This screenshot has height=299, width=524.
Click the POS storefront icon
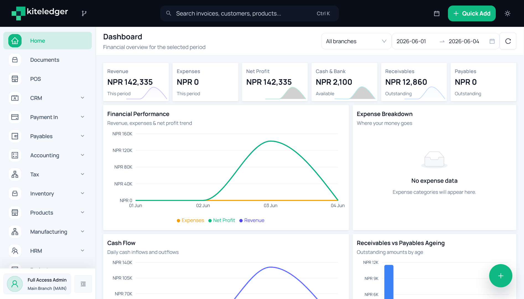(x=15, y=79)
